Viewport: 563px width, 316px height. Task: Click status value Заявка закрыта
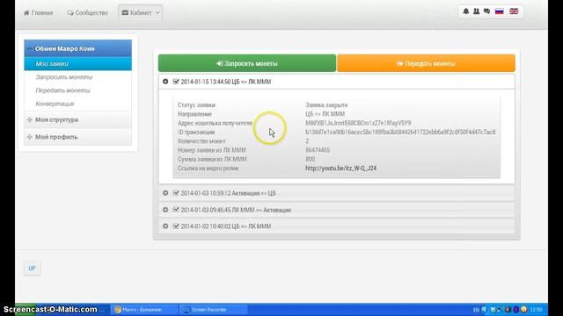coord(326,105)
